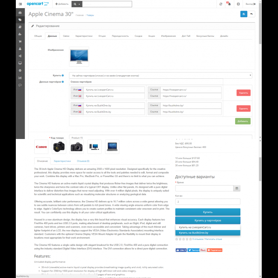The height and width of the screenshot is (278, 278).
Task: Click the back arrow button beside save
Action: pyautogui.click(x=251, y=14)
